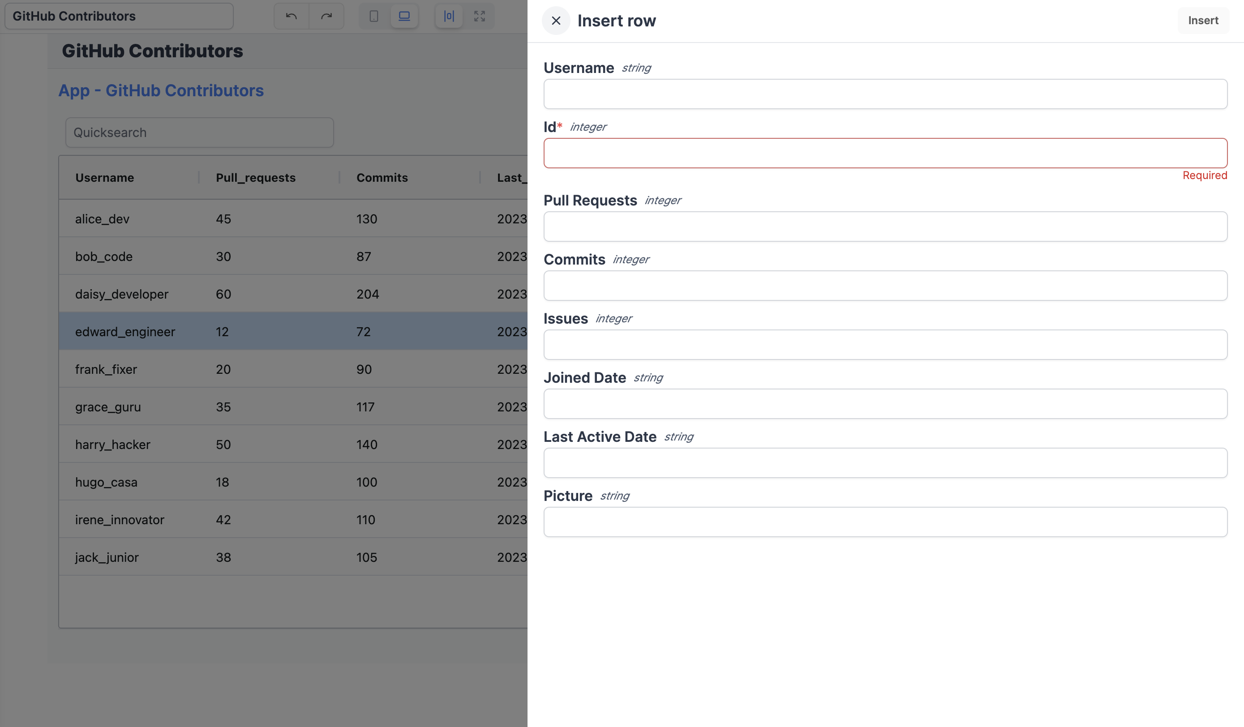This screenshot has height=727, width=1244.
Task: Click the Insert button
Action: click(x=1203, y=20)
